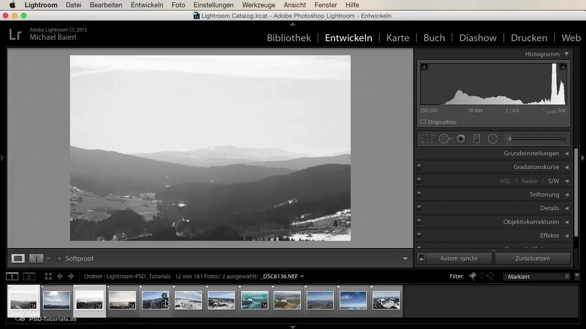
Task: Toggle the Gradationskurve panel switch
Action: [x=419, y=167]
